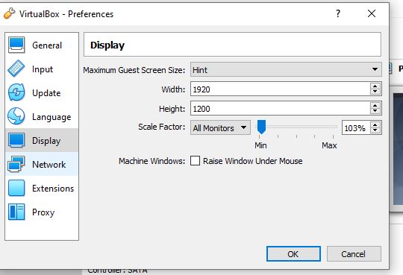The height and width of the screenshot is (275, 403).
Task: Click the Scale Factor slider track
Action: coord(296,127)
